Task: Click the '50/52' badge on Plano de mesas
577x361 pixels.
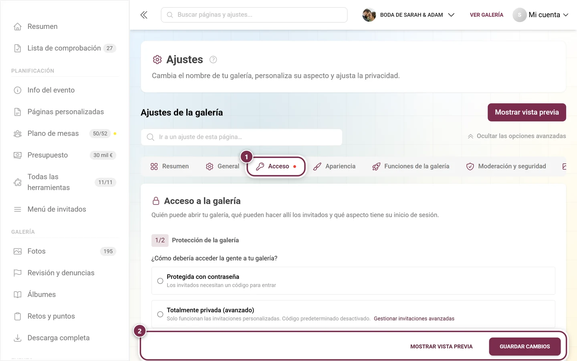Action: (x=100, y=134)
